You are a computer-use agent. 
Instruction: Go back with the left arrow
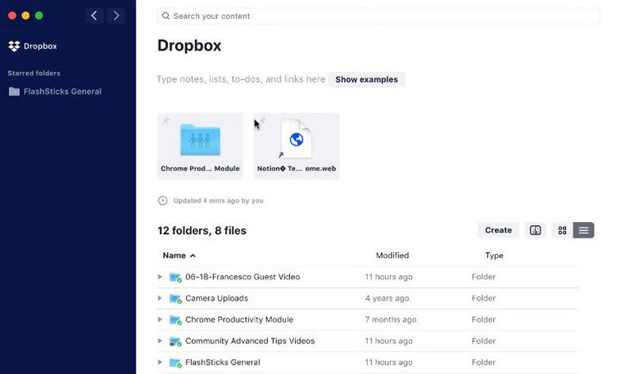coord(94,16)
